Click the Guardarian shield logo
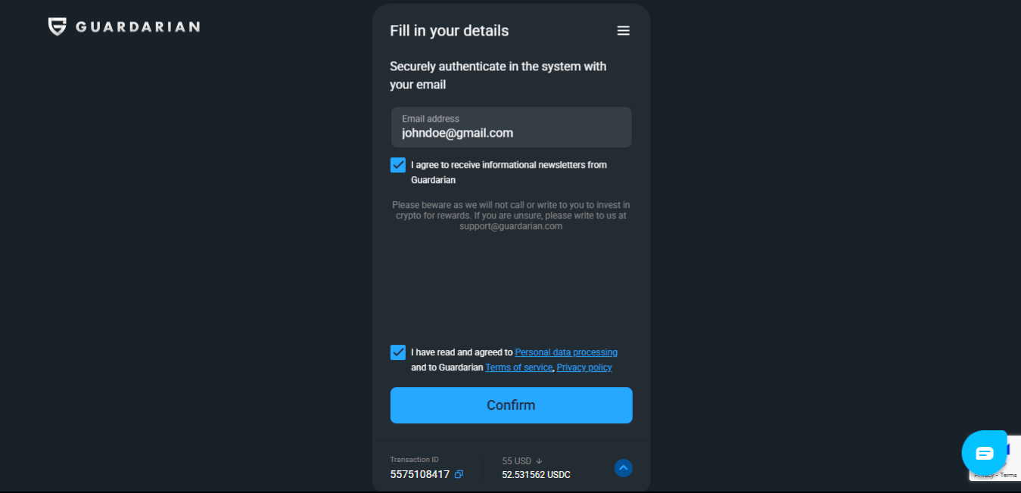1021x493 pixels. pos(58,27)
